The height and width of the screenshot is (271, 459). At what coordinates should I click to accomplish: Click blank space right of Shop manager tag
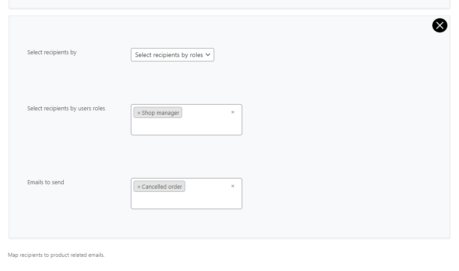(205, 113)
